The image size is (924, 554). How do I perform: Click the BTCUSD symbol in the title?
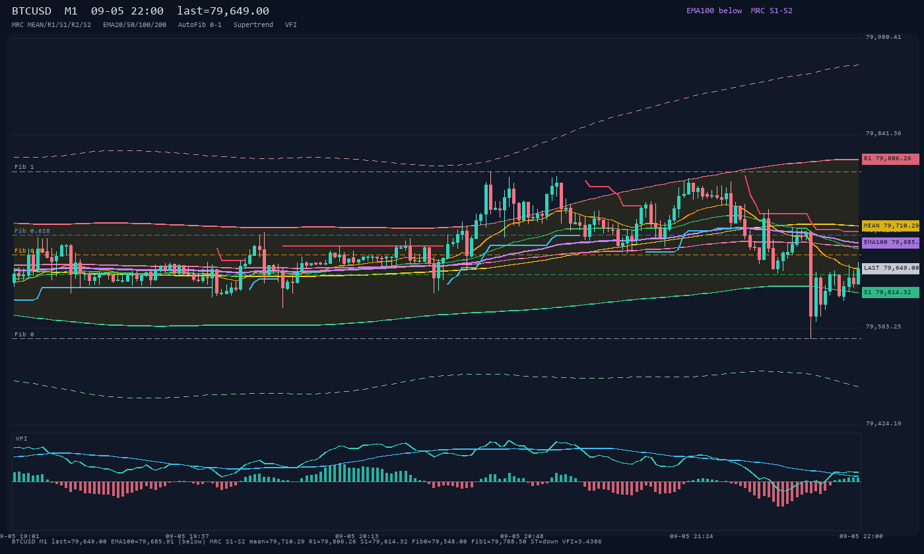pyautogui.click(x=32, y=11)
